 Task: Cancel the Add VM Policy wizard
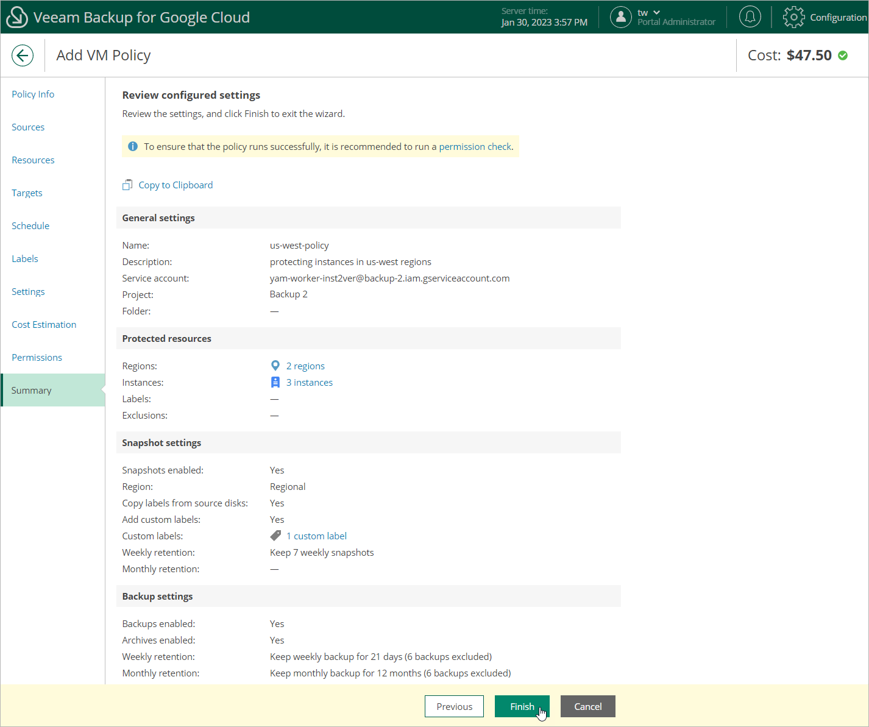click(588, 706)
